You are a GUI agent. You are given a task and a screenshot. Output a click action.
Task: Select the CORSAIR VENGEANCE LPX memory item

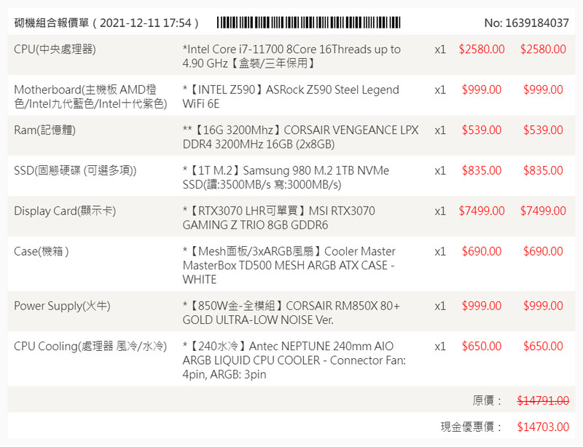(300, 137)
